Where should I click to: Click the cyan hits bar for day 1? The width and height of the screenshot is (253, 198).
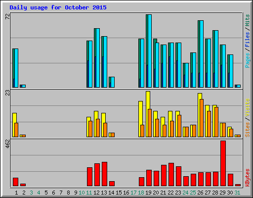(16, 68)
